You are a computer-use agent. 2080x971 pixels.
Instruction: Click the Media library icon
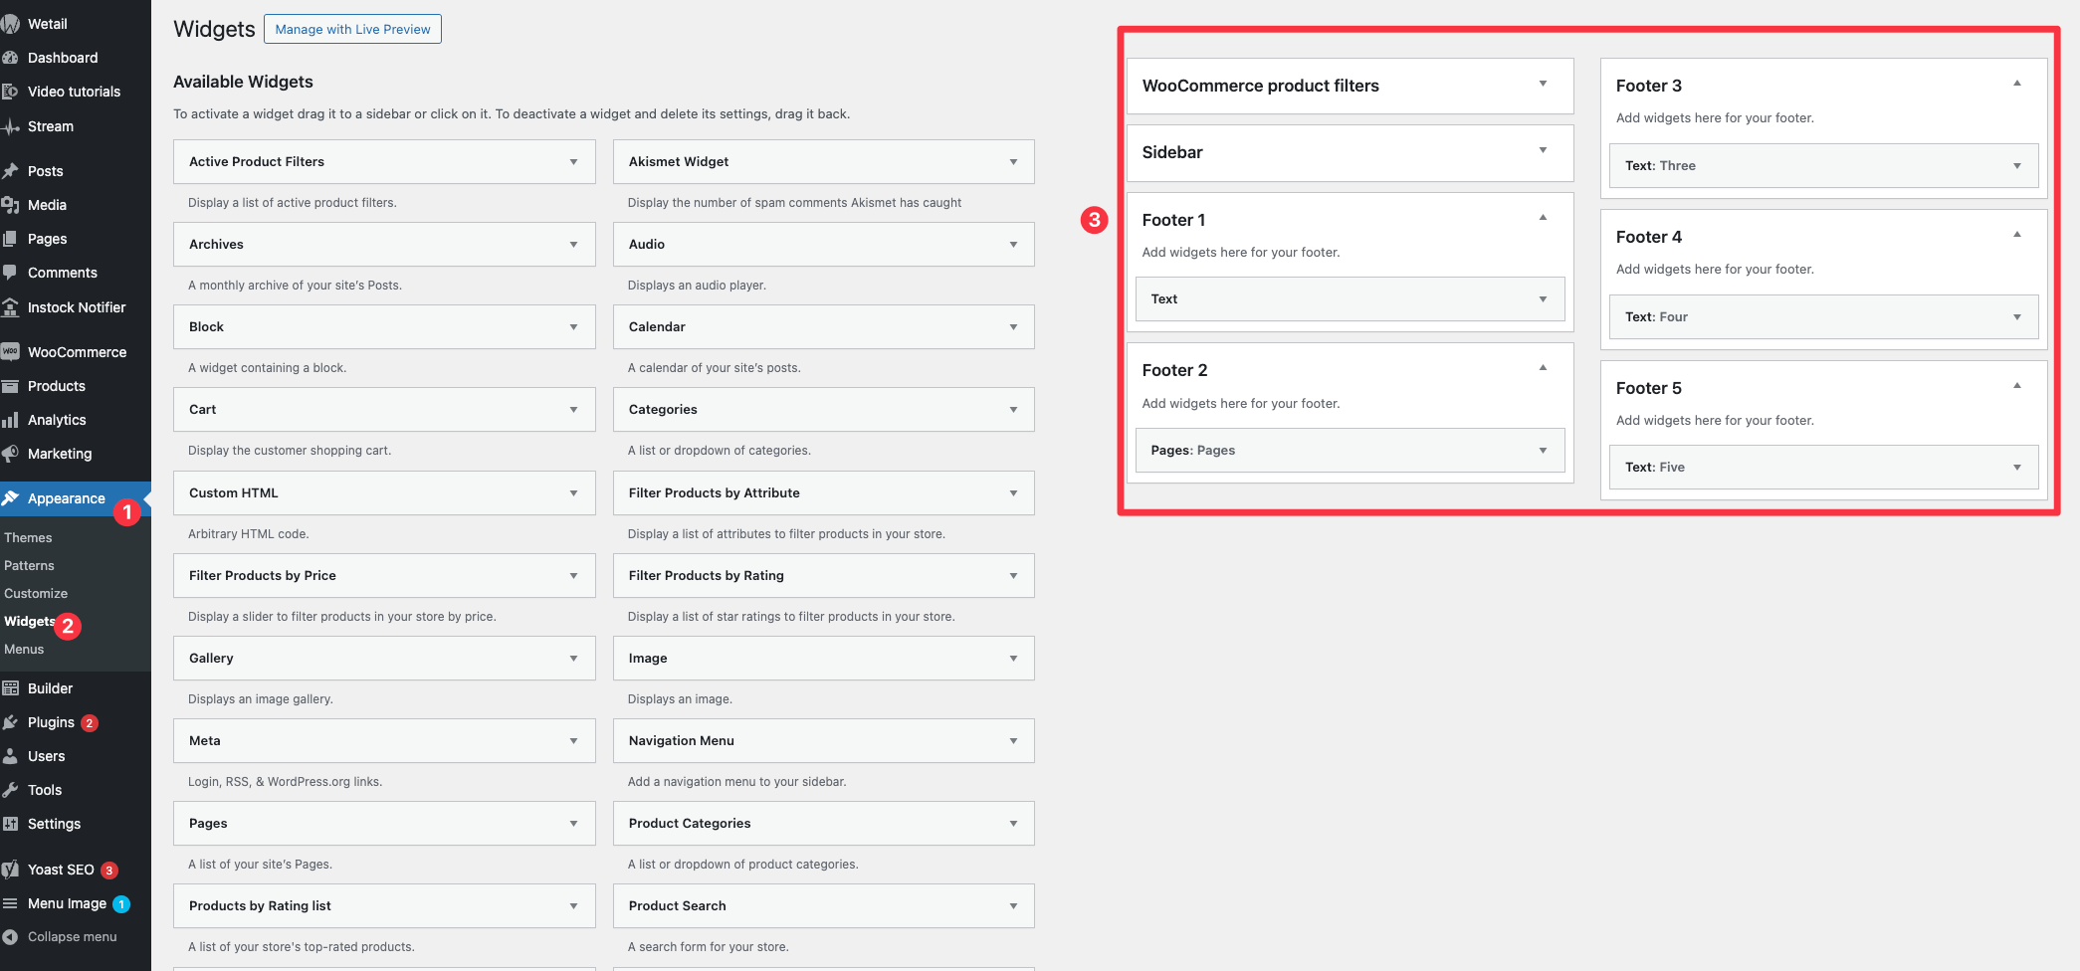point(11,205)
